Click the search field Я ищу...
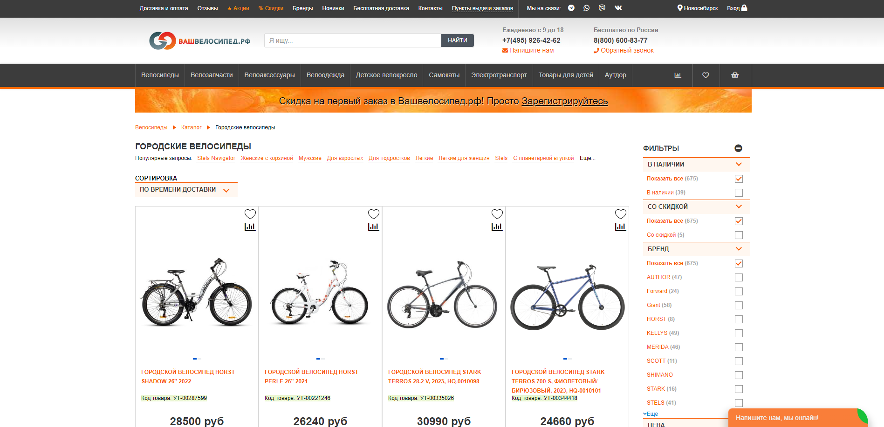The image size is (884, 427). click(353, 40)
